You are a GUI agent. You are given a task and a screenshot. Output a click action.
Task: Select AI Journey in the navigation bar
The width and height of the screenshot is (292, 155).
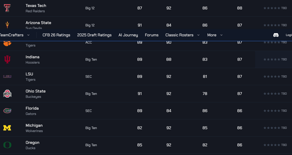tap(128, 35)
